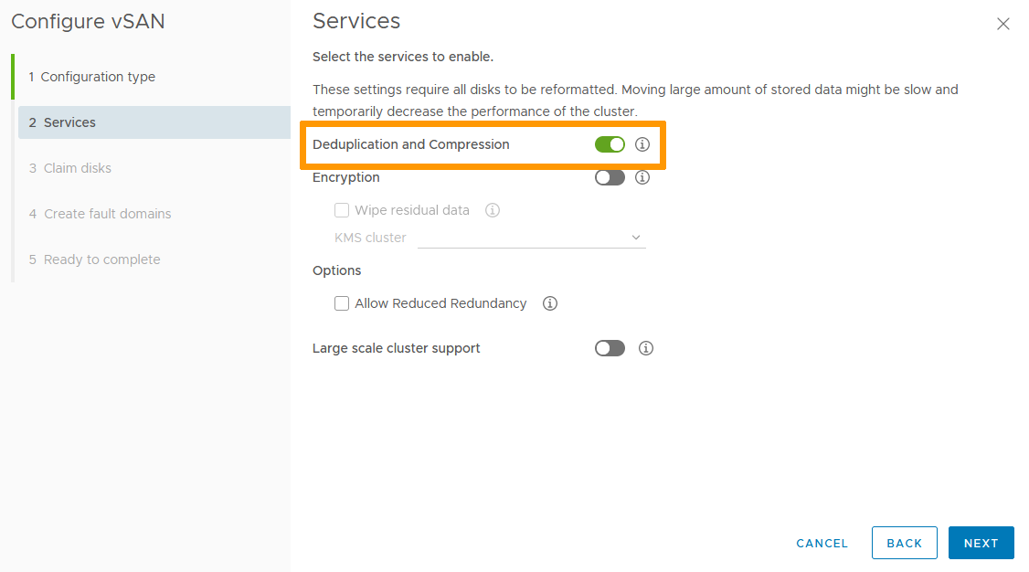Disable the Deduplication and Compression service
The image size is (1029, 572).
(610, 143)
